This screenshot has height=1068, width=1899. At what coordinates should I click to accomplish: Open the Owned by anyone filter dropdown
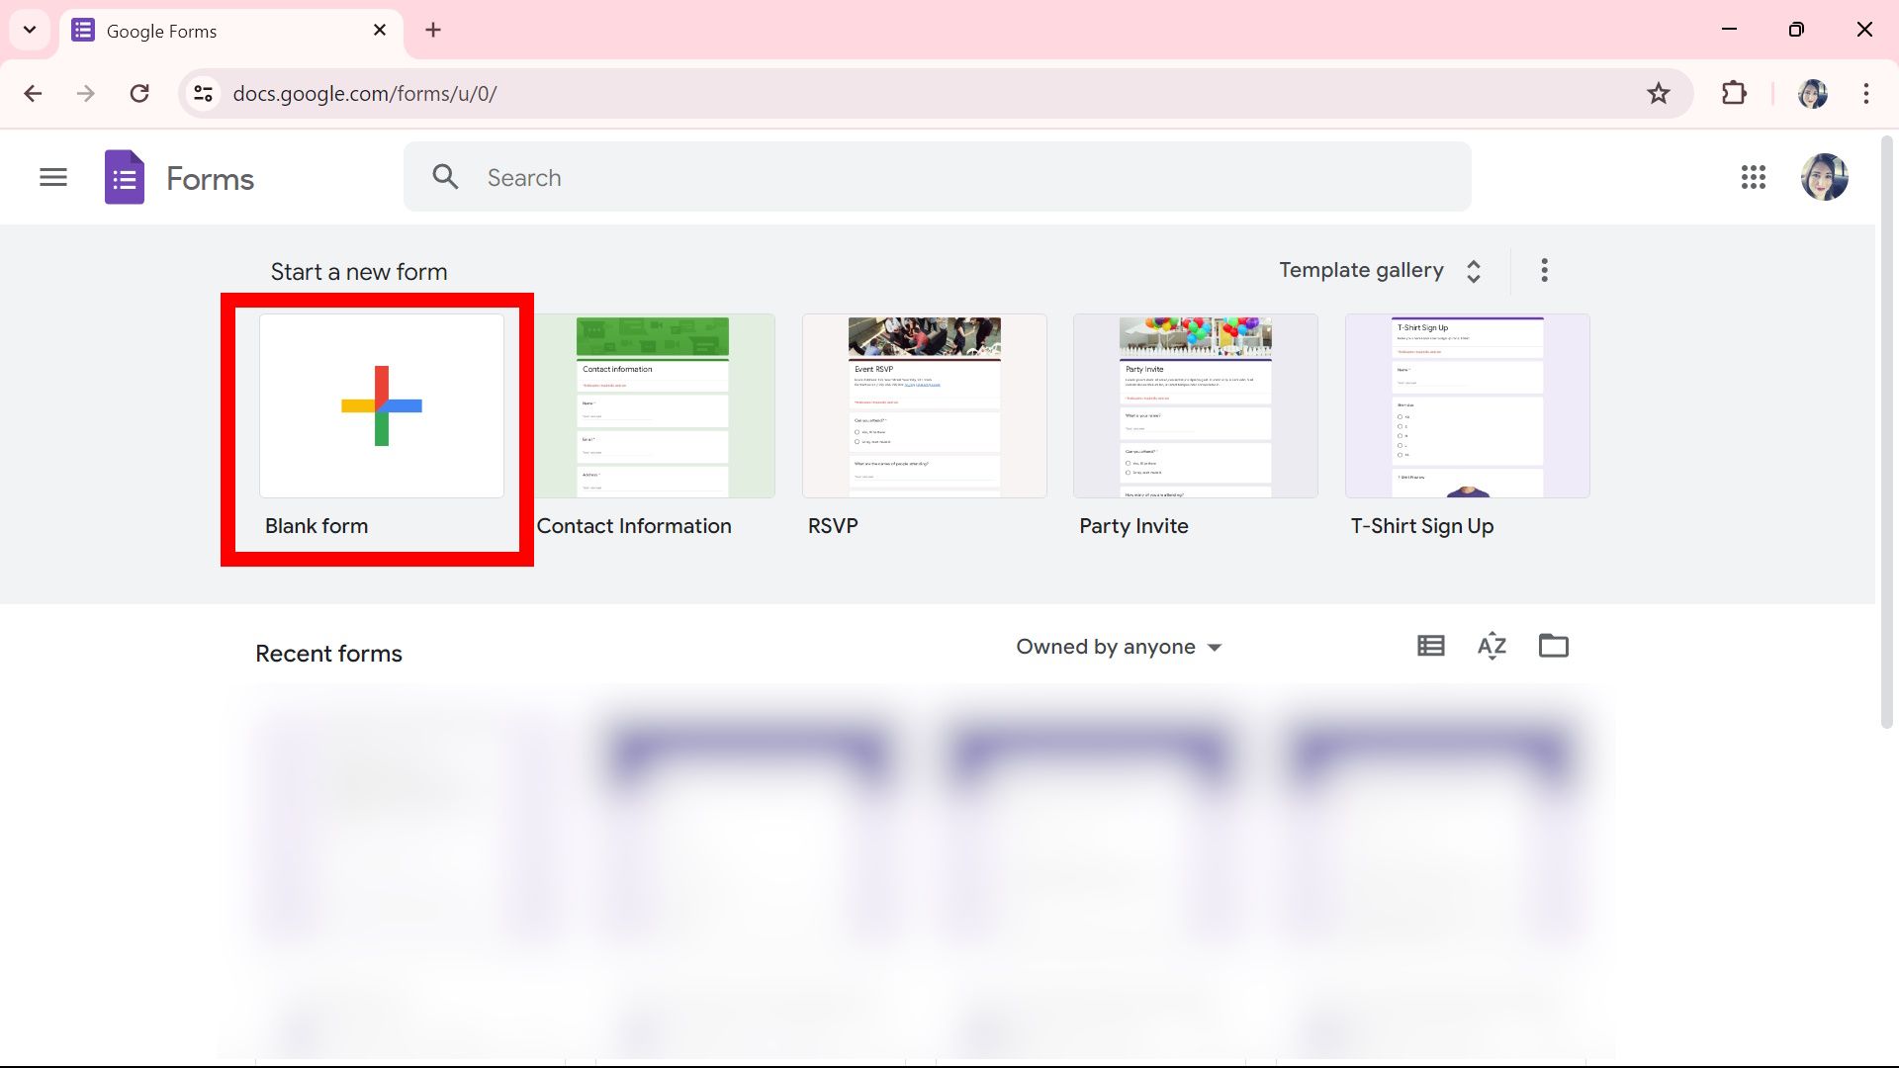click(x=1118, y=647)
